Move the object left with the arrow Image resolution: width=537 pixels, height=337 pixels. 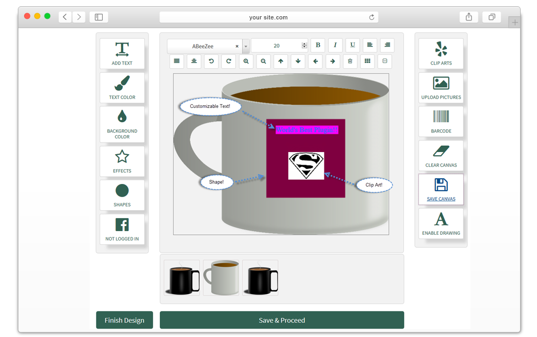click(x=315, y=61)
